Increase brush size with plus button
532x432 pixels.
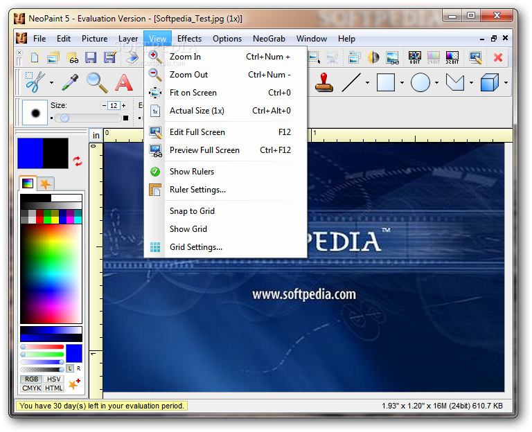click(124, 106)
